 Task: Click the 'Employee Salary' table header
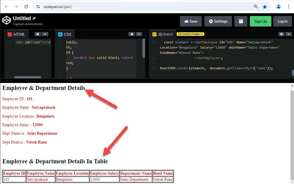104,173
